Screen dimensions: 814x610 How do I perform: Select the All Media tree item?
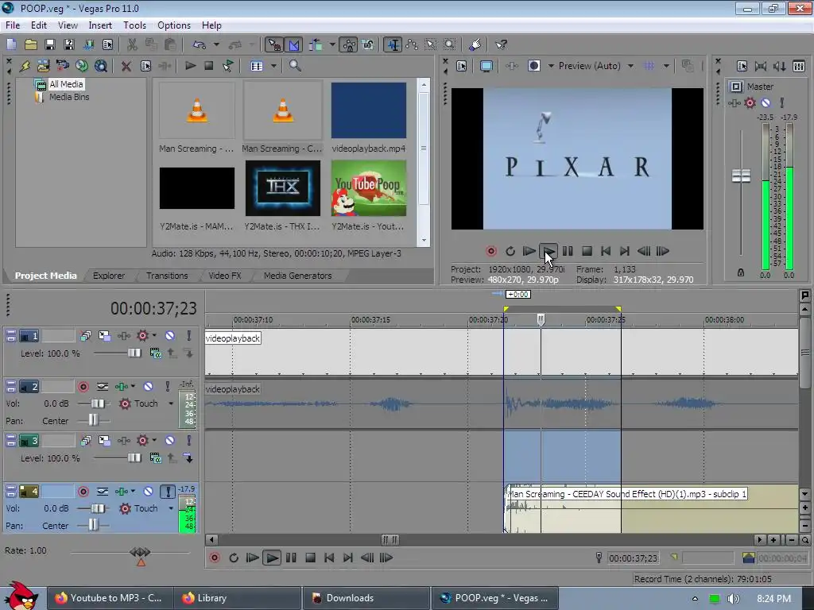pyautogui.click(x=66, y=84)
